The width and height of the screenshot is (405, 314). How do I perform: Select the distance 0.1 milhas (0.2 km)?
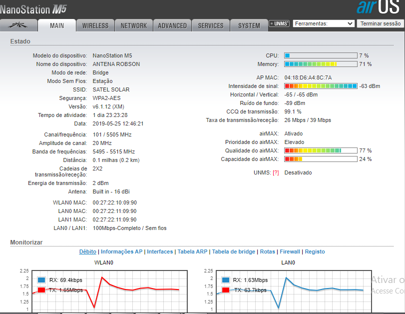(116, 160)
